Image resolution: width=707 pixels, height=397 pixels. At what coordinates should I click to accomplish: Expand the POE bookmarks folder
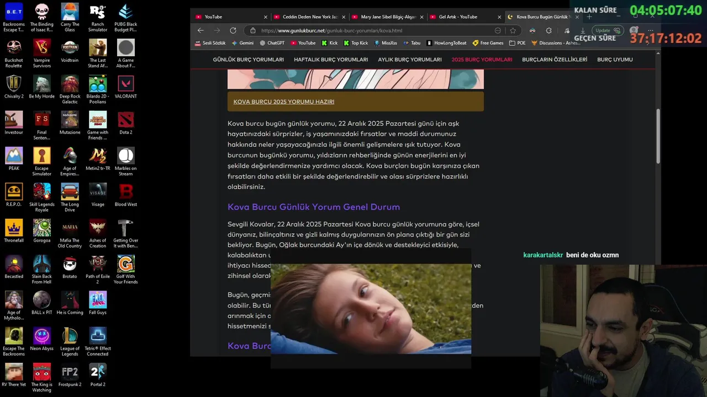[x=517, y=43]
